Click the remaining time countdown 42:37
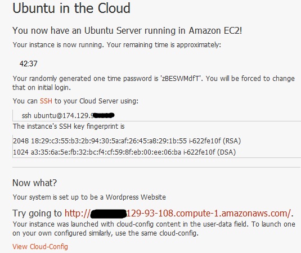The width and height of the screenshot is (301, 253). pyautogui.click(x=28, y=64)
